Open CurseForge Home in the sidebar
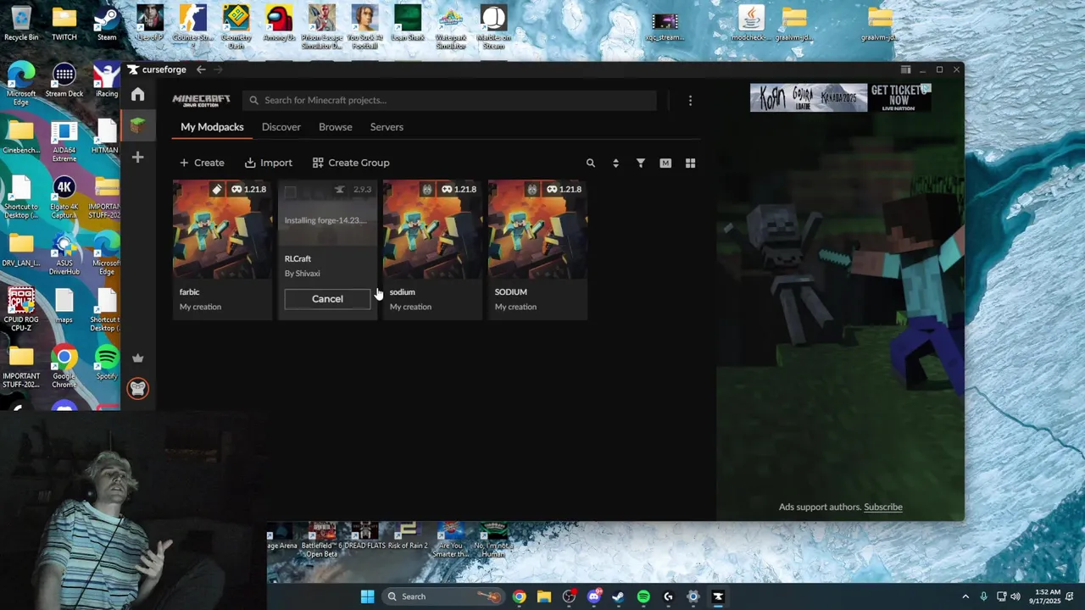1085x610 pixels. [137, 95]
